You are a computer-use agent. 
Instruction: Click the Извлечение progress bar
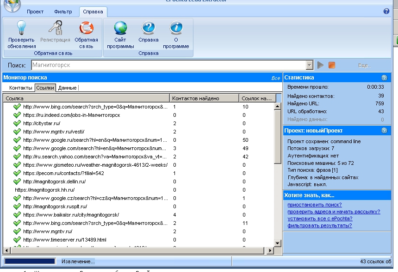point(30,261)
